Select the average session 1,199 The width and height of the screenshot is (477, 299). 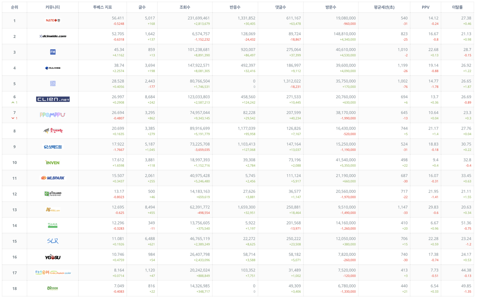click(x=402, y=65)
